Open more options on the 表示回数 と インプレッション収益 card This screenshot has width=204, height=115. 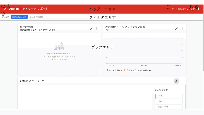[182, 28]
